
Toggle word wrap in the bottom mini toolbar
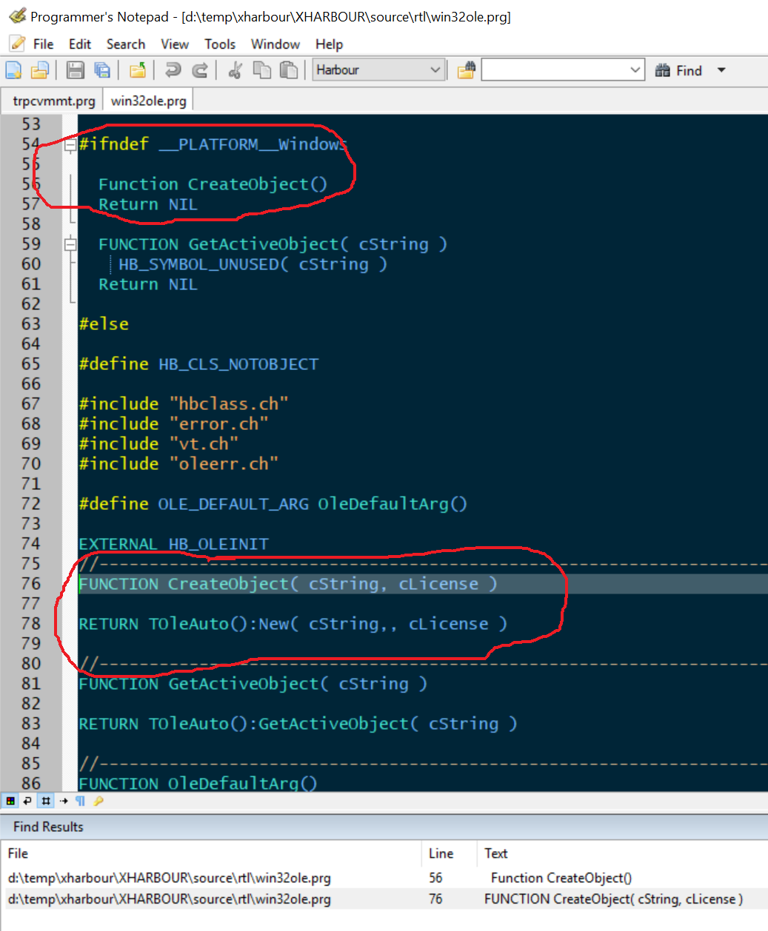pos(27,801)
